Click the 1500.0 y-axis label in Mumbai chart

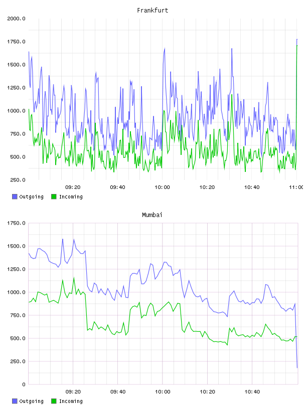tap(16, 246)
